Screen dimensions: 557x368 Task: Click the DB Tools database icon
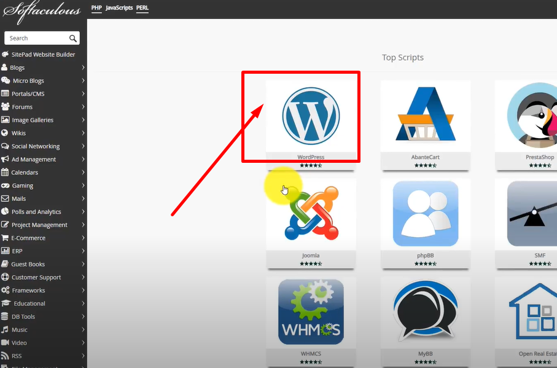[5, 316]
